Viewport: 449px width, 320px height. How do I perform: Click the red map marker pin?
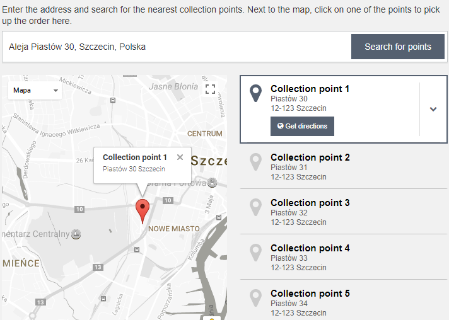pyautogui.click(x=143, y=211)
